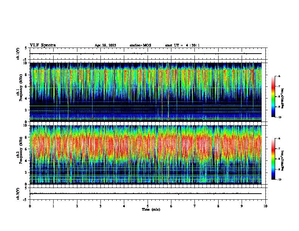Click the time axis tick label '5'

[x=148, y=206]
